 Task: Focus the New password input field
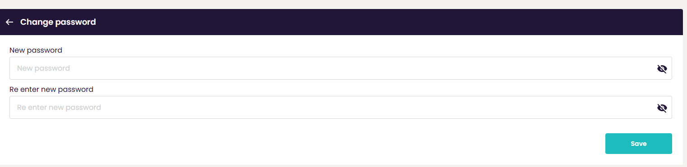point(341,68)
